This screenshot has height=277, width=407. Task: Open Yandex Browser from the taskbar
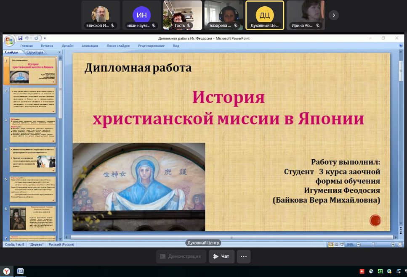(x=7, y=272)
